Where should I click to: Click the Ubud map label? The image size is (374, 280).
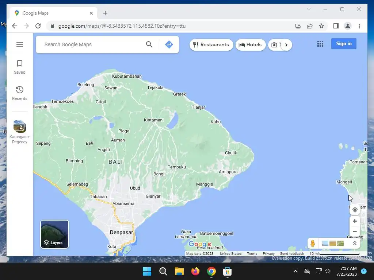[x=135, y=188]
